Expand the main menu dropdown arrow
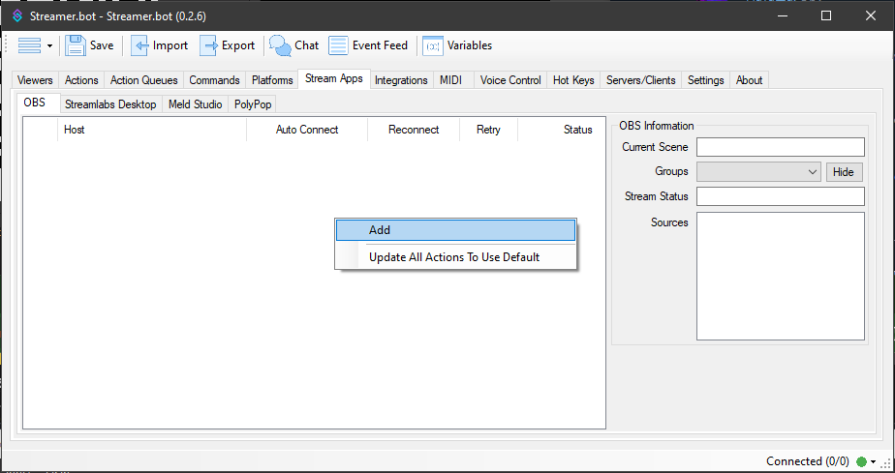Screen dimensions: 895x473 [49, 46]
